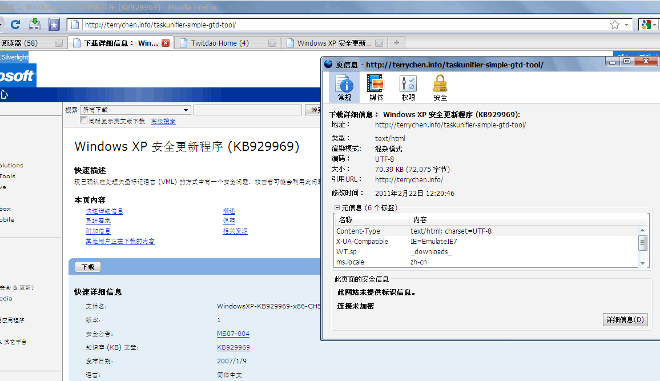
Task: Select the 下载详细信息 tab
Action: pos(121,43)
